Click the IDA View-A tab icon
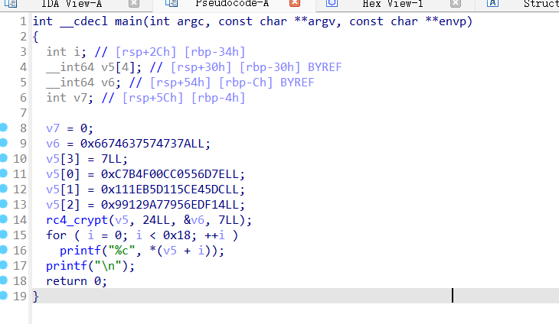Viewport: 559px width, 324px height. tap(11, 3)
